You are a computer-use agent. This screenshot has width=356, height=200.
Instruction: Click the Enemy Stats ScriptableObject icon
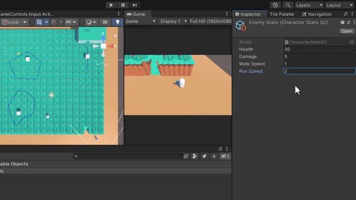(241, 26)
